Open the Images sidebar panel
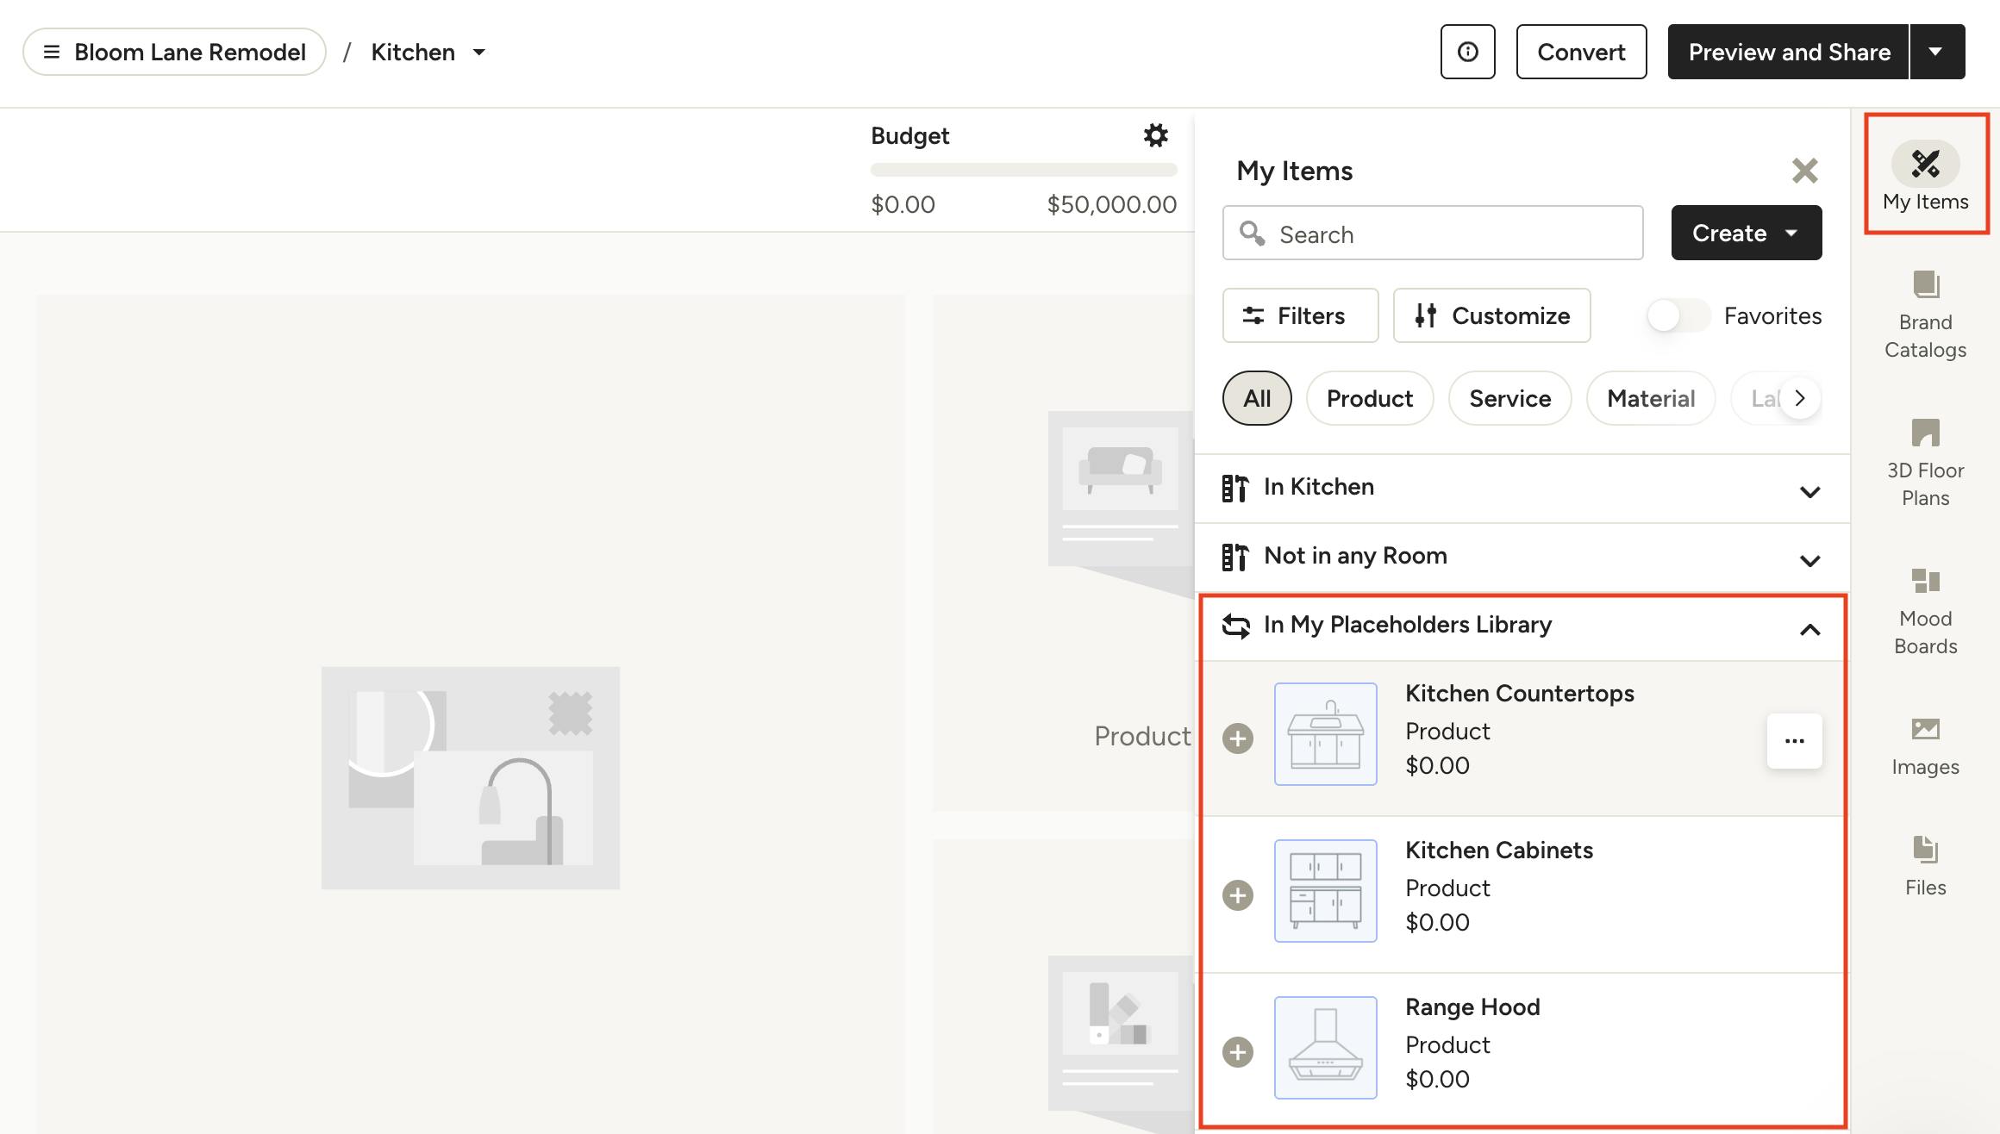Screen dimensions: 2000x1134 [x=1925, y=746]
